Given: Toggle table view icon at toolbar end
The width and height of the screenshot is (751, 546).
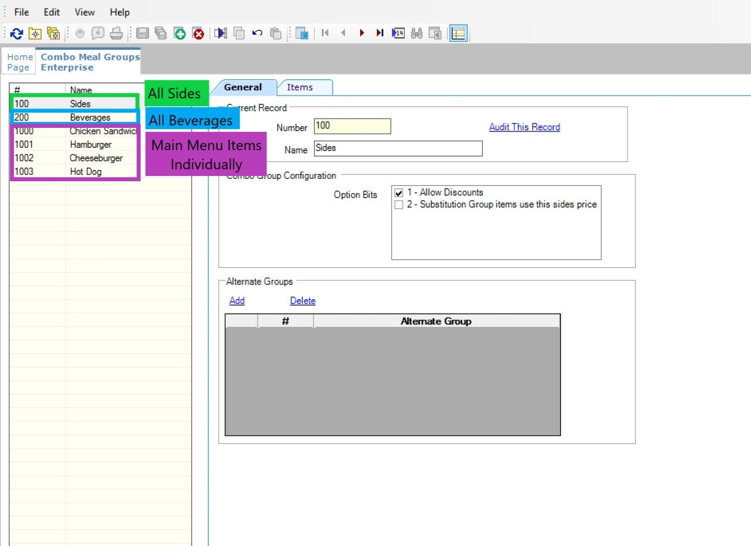Looking at the screenshot, I should [458, 33].
